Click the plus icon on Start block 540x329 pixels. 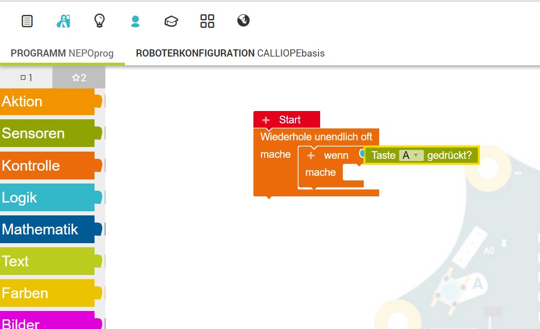pos(266,120)
